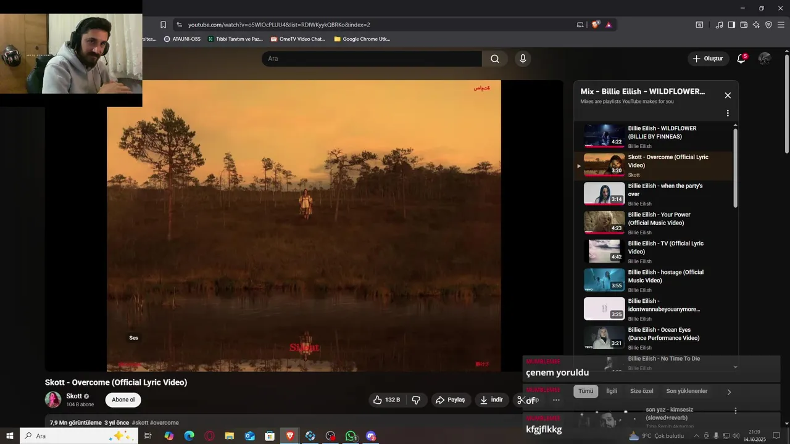The height and width of the screenshot is (444, 790).
Task: Open Brave VPN shield icon
Action: tap(768, 25)
